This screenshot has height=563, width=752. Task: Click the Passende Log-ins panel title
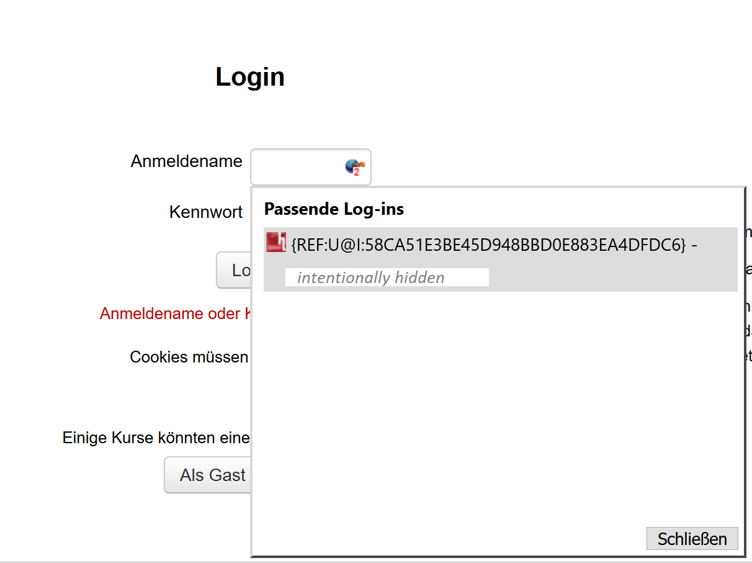pyautogui.click(x=334, y=209)
